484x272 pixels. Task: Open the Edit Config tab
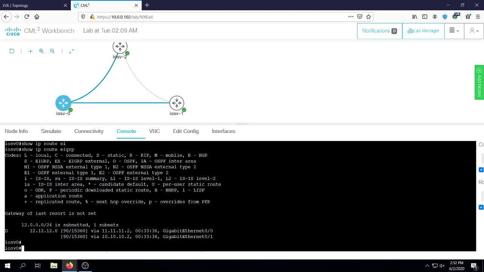pos(186,131)
